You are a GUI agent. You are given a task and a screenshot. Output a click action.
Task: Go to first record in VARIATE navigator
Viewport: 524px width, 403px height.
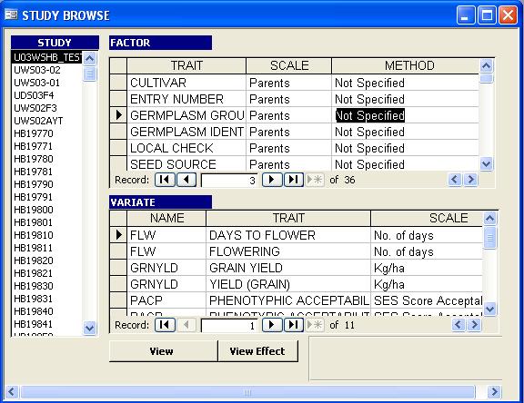point(165,325)
